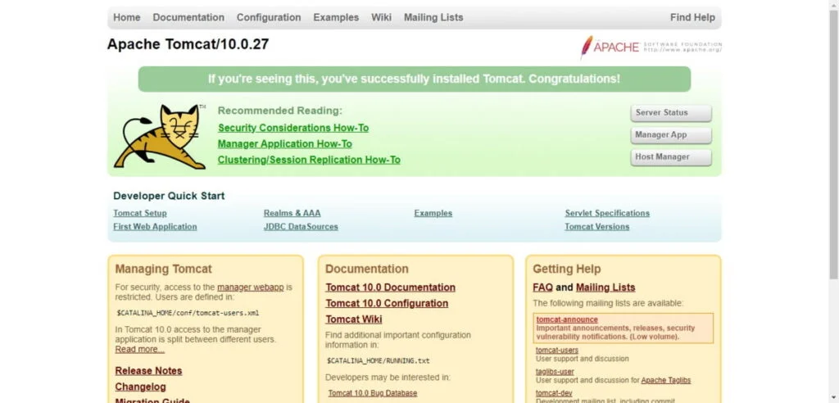Open Mailing Lists link in Getting Help
The height and width of the screenshot is (403, 839).
[x=605, y=288]
